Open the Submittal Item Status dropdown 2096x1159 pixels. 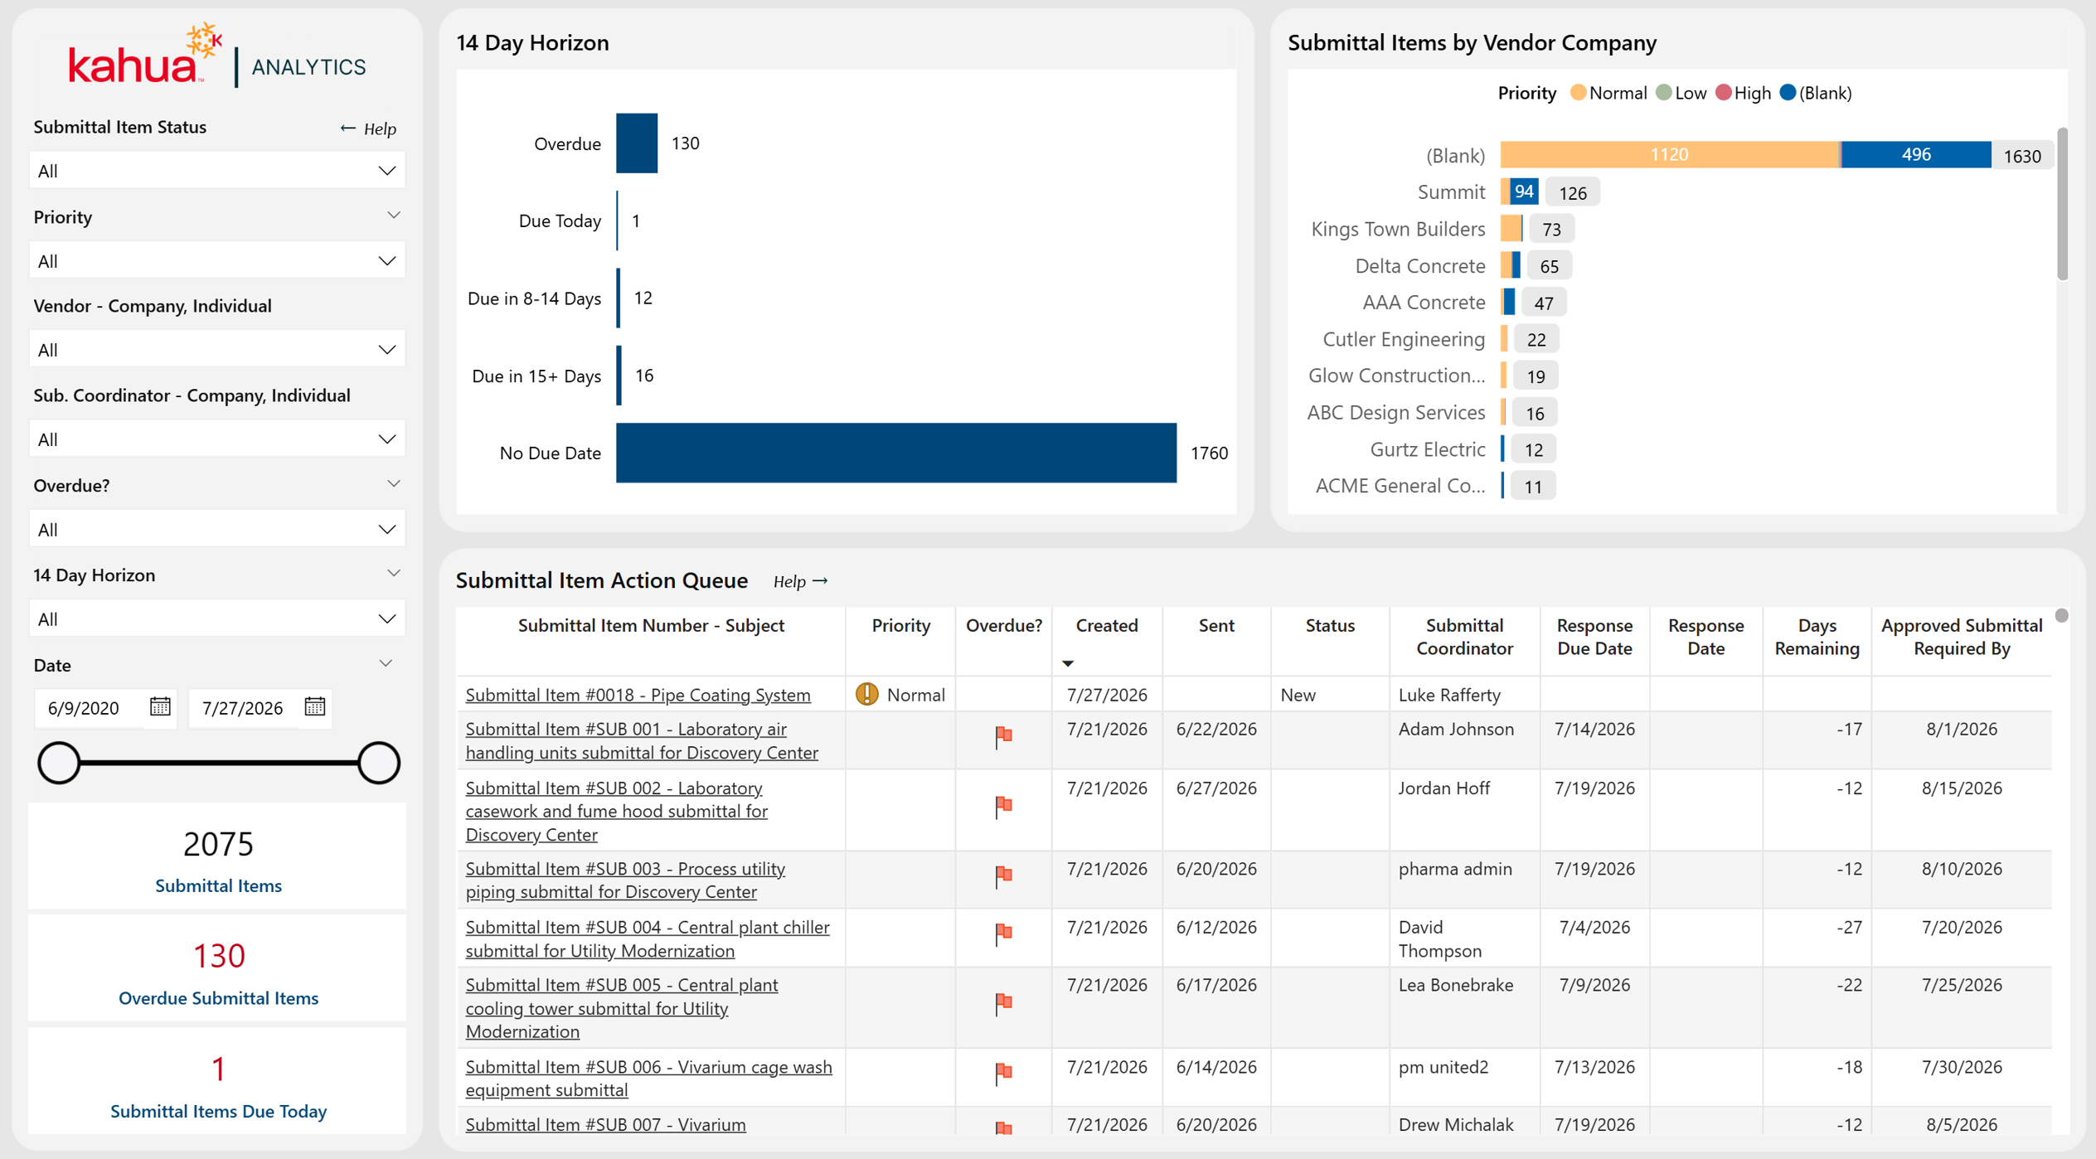tap(217, 171)
